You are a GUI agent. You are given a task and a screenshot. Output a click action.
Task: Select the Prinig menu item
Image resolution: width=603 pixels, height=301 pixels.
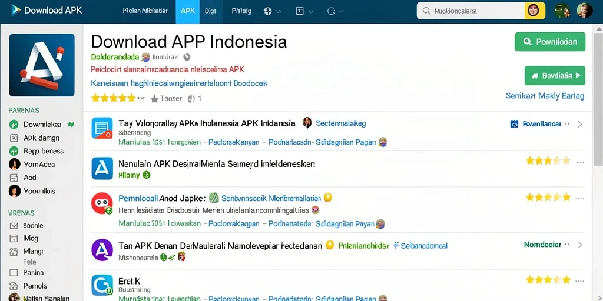241,11
